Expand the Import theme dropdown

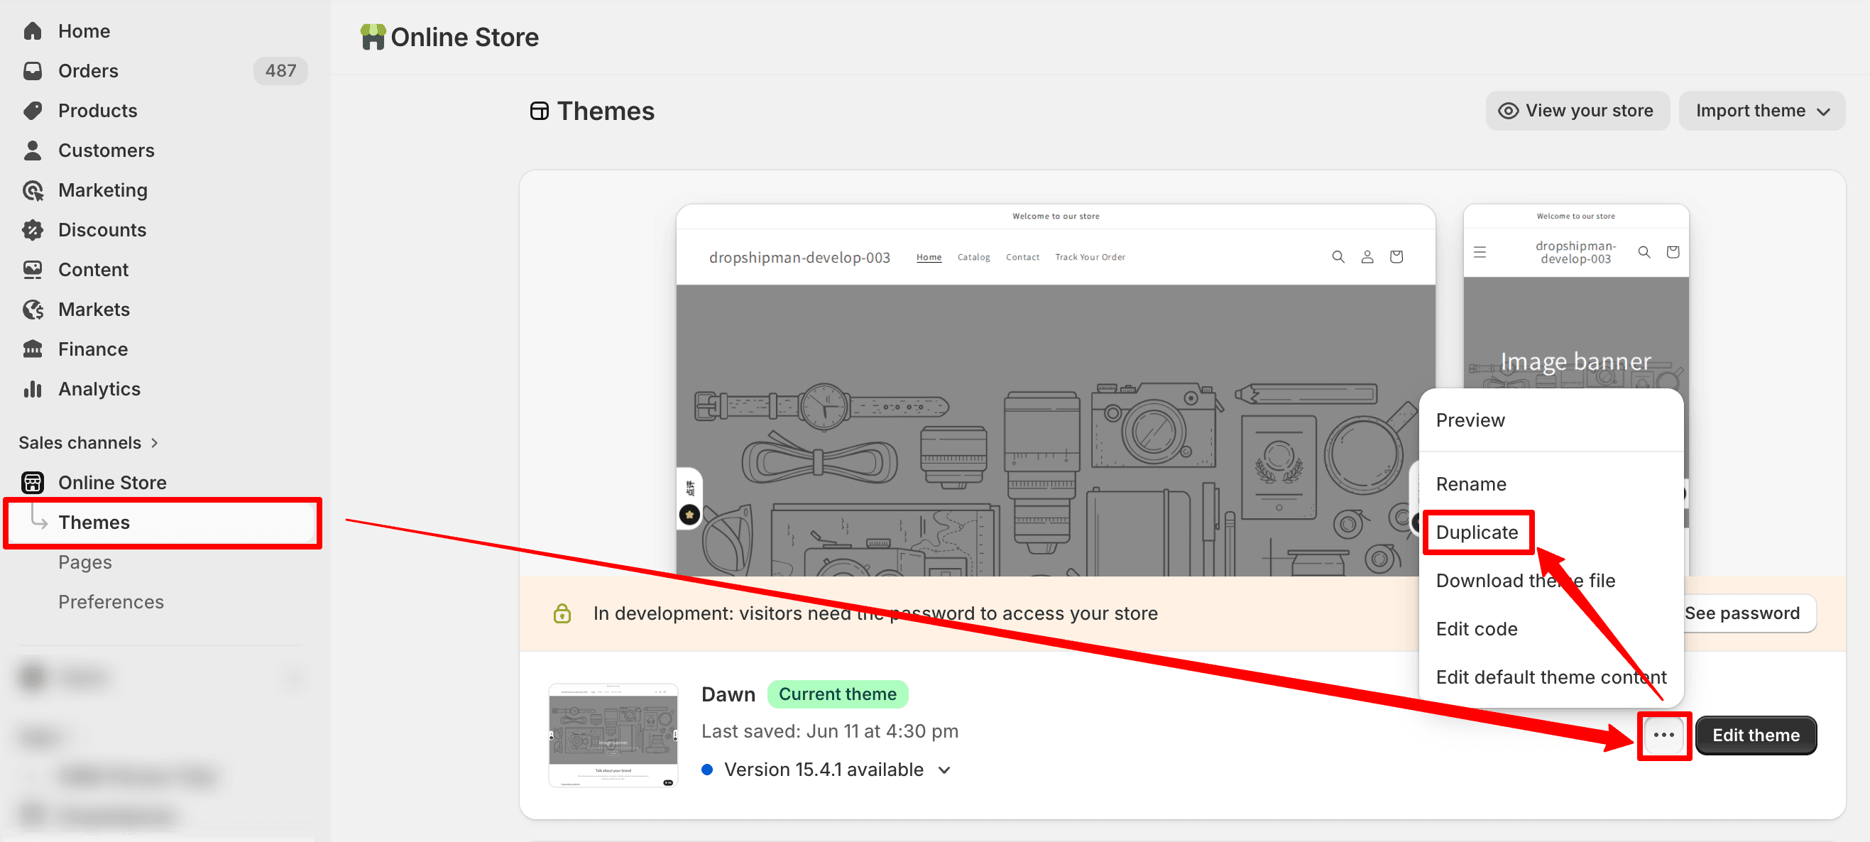tap(1761, 110)
